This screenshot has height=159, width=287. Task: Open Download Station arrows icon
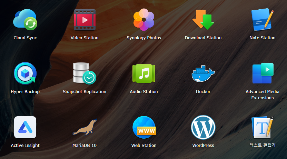tap(203, 20)
